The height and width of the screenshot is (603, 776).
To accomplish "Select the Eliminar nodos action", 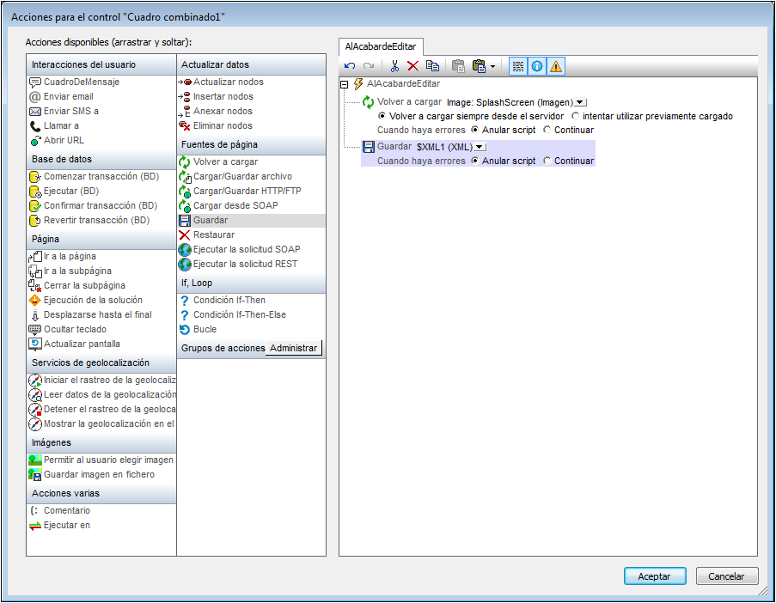I will 216,125.
